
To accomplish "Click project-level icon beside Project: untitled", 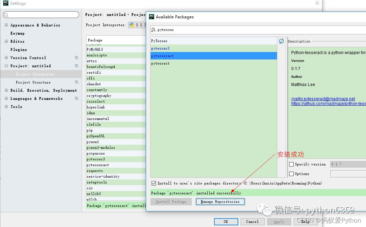I will coord(76,66).
